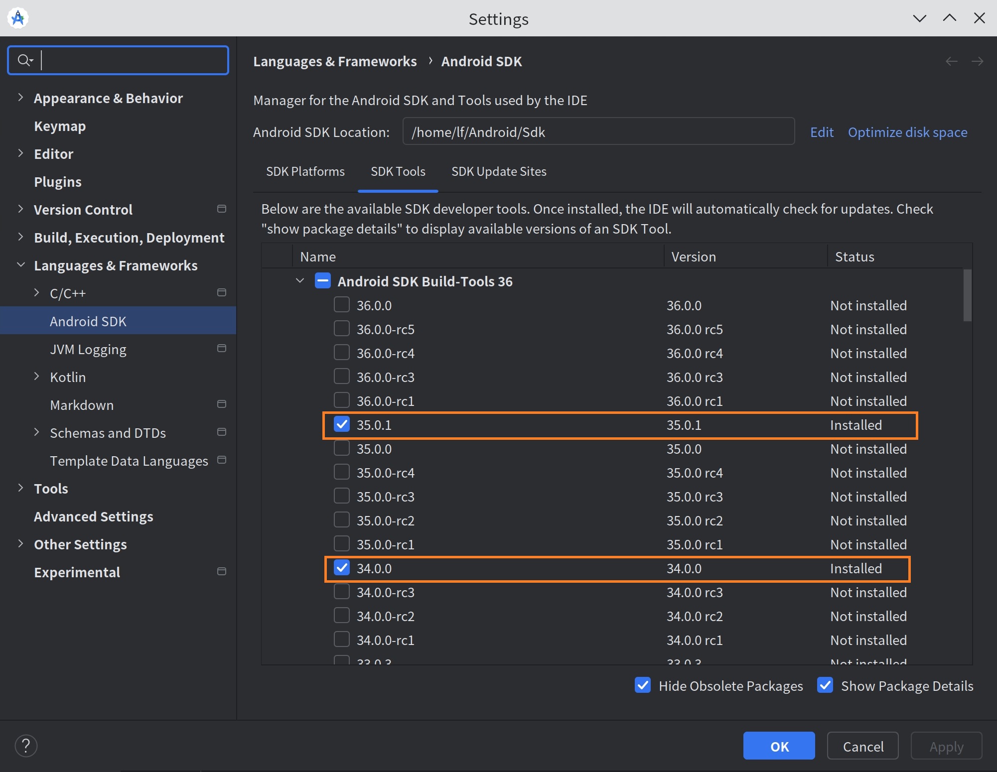Screen dimensions: 997x772
Task: Click the project-level icon beside Experimental
Action: click(222, 572)
